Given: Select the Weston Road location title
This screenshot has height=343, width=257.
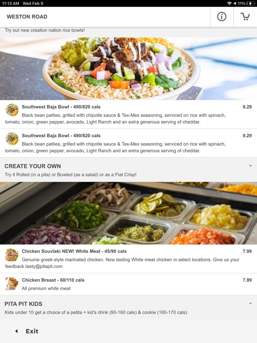Looking at the screenshot, I should pyautogui.click(x=27, y=17).
